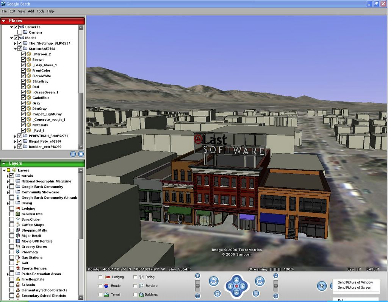Choose Send Picture of Screen

(x=354, y=287)
